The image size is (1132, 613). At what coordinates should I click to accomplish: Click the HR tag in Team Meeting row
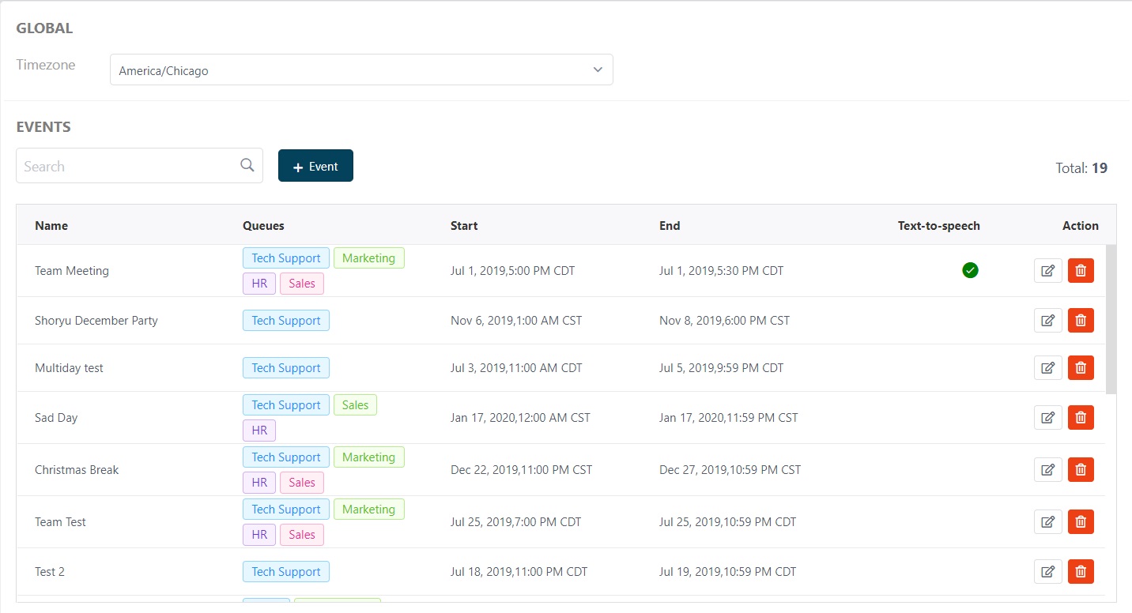(x=259, y=284)
